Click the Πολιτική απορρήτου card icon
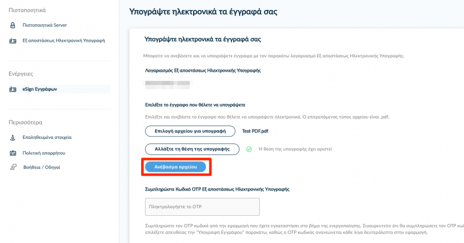 [13, 153]
